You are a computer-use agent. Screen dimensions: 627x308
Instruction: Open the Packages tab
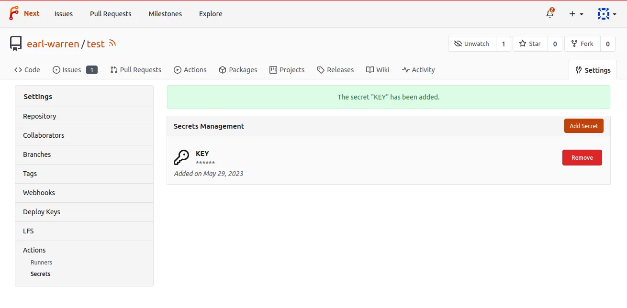(x=238, y=70)
